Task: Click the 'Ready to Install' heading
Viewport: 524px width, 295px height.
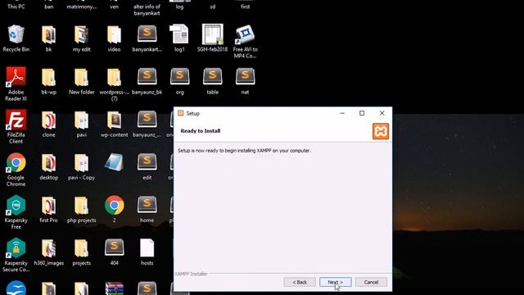Action: point(200,131)
